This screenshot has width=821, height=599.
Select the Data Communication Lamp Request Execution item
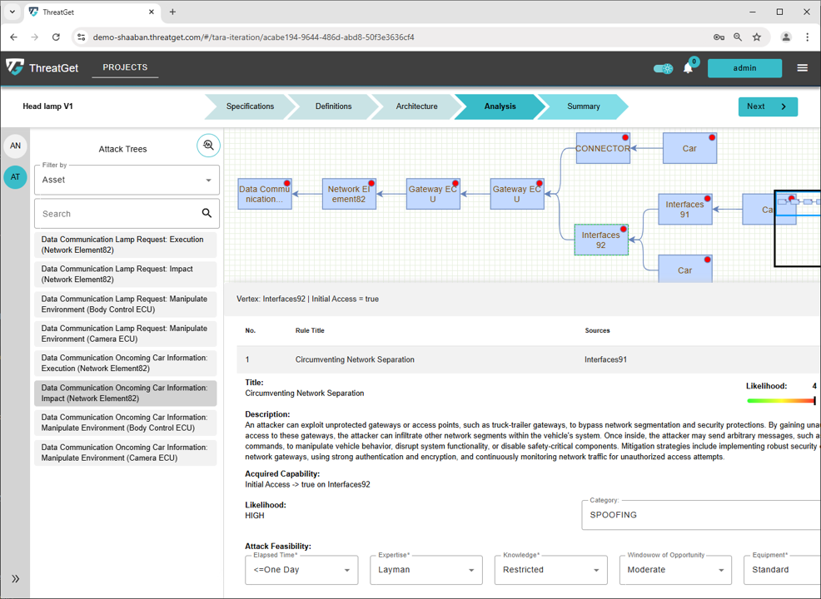point(127,245)
